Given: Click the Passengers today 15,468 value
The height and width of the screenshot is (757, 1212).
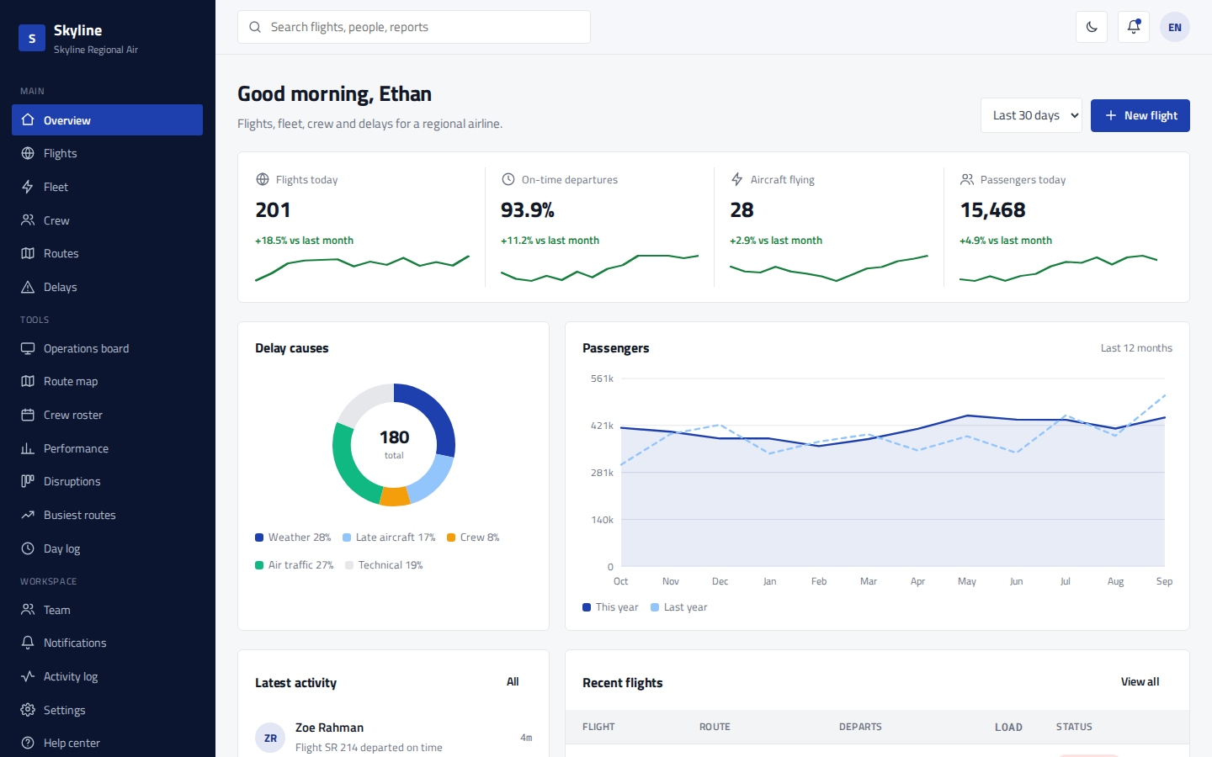Looking at the screenshot, I should tap(993, 210).
